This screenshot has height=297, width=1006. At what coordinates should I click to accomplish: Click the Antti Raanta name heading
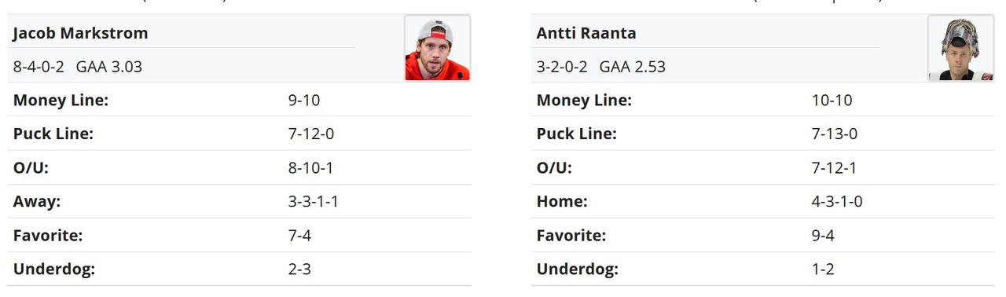point(586,33)
